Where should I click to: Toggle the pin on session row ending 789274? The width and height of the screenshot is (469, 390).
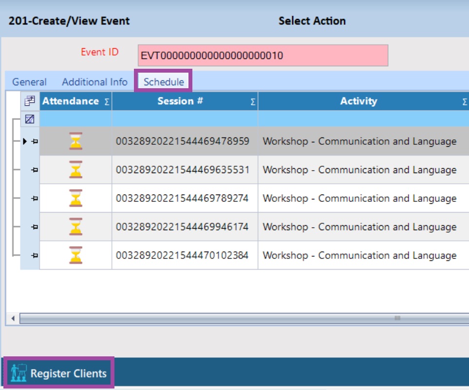(x=34, y=198)
